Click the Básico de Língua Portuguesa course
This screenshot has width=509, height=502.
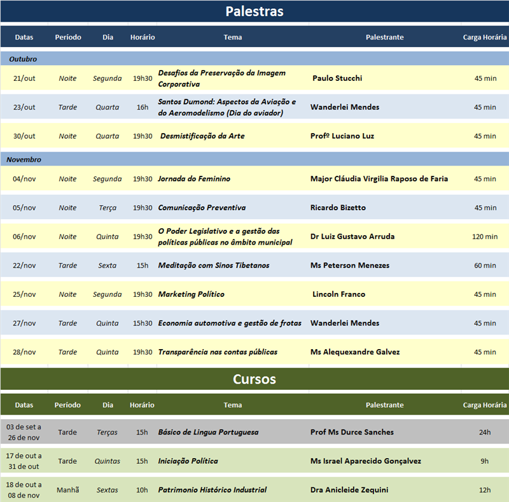[x=208, y=433]
